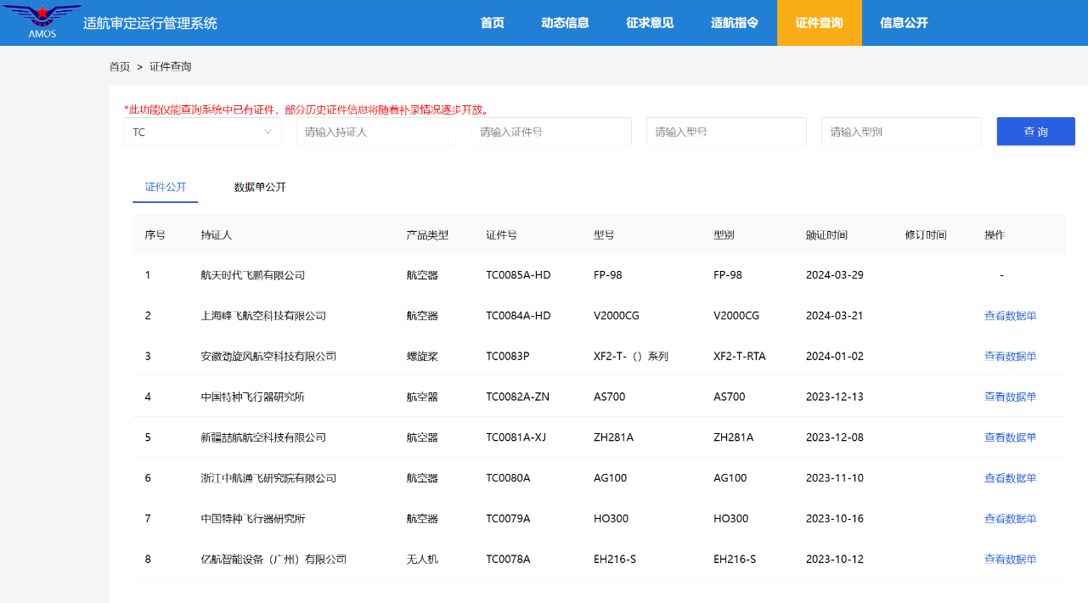Viewport: 1088px width, 603px height.
Task: Open 查看数据单 for 亿航智能设备（广州）有限公司
Action: click(1010, 560)
